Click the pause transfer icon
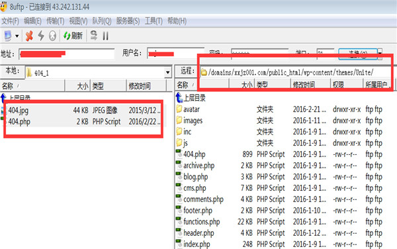The width and height of the screenshot is (397, 249). tap(106, 36)
